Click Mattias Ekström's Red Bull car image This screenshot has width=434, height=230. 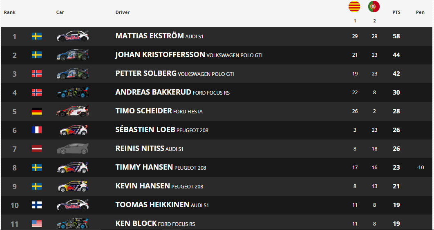[x=73, y=36]
